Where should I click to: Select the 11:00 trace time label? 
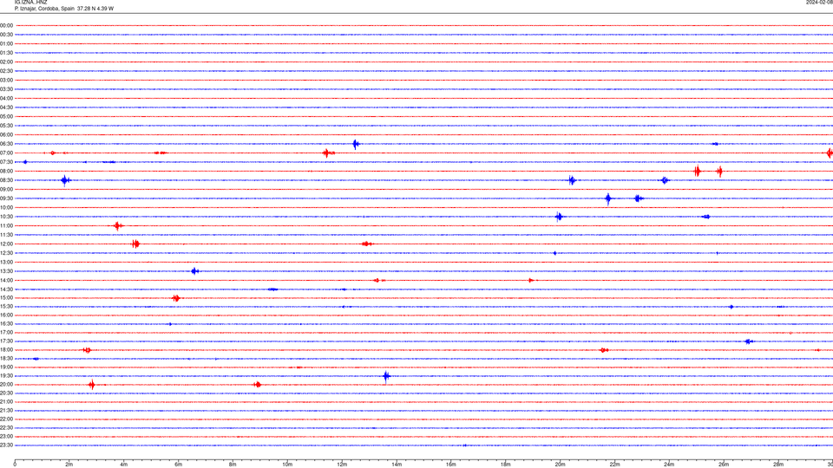(x=6, y=225)
